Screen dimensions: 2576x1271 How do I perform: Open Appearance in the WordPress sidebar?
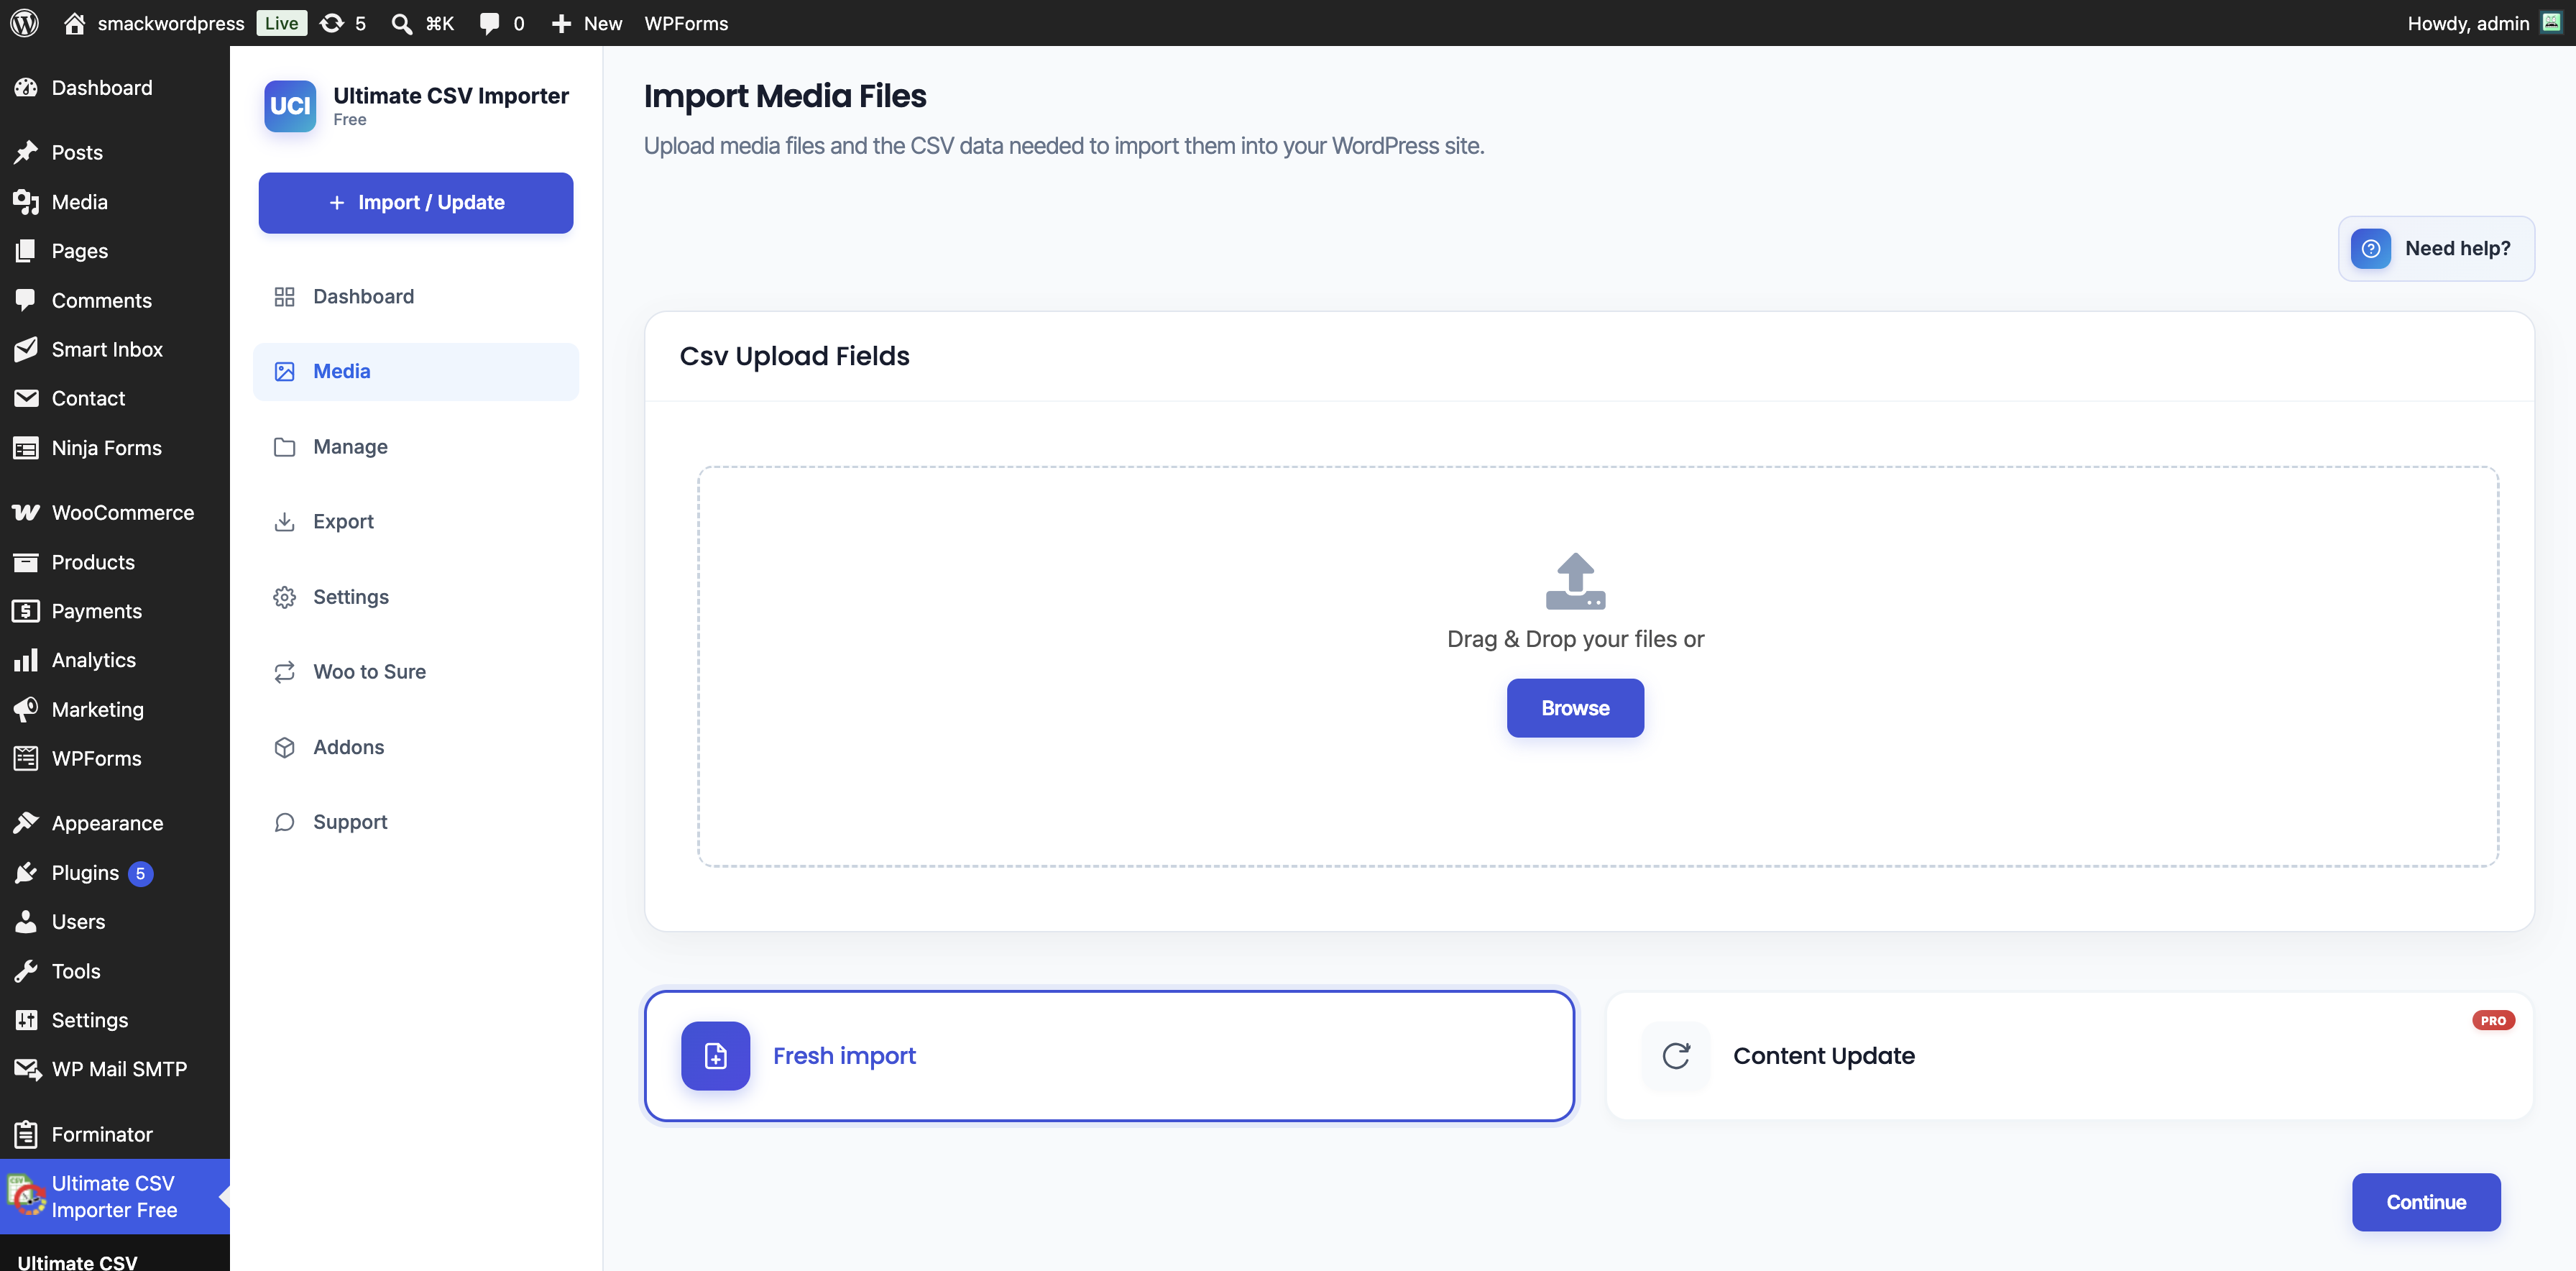(x=115, y=823)
